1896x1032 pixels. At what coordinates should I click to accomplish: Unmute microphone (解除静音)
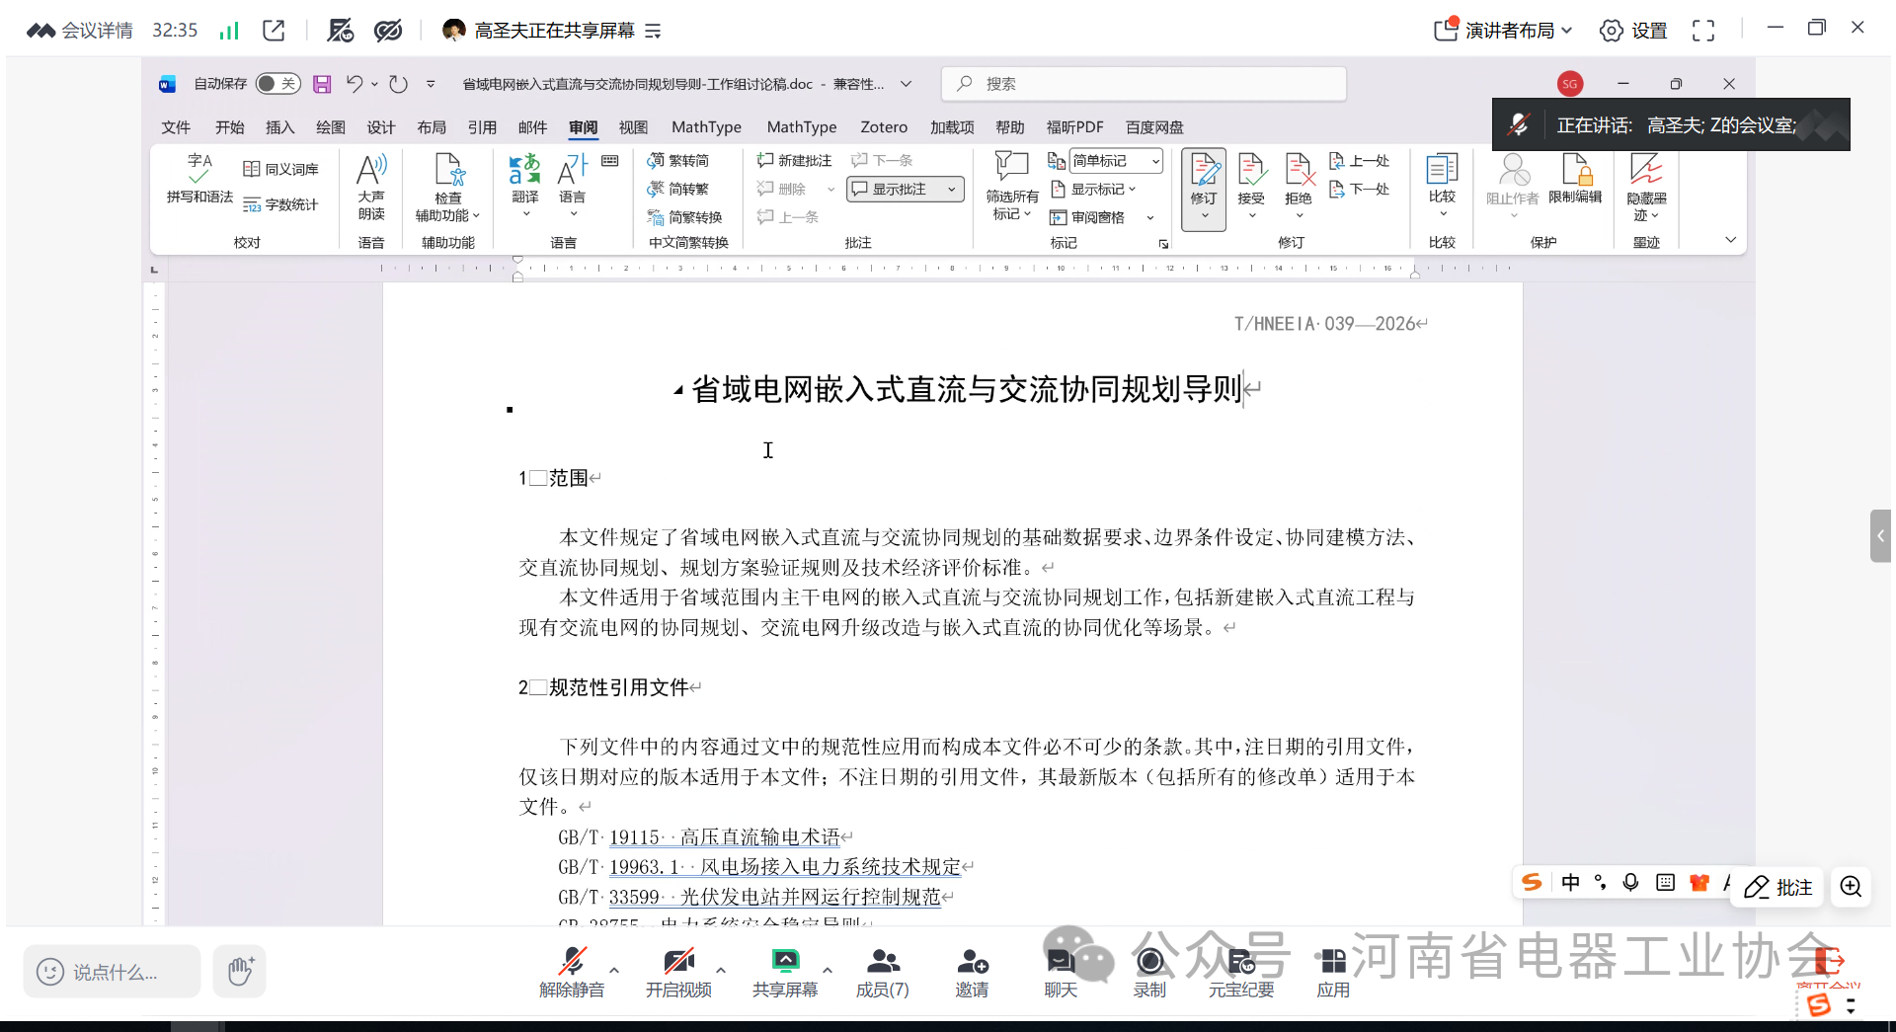pyautogui.click(x=572, y=973)
